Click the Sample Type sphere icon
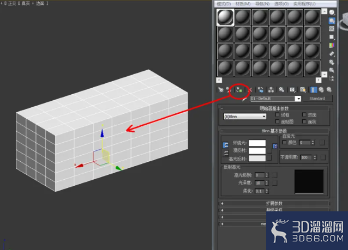Viewport: 348px width, 250px height. (332, 13)
